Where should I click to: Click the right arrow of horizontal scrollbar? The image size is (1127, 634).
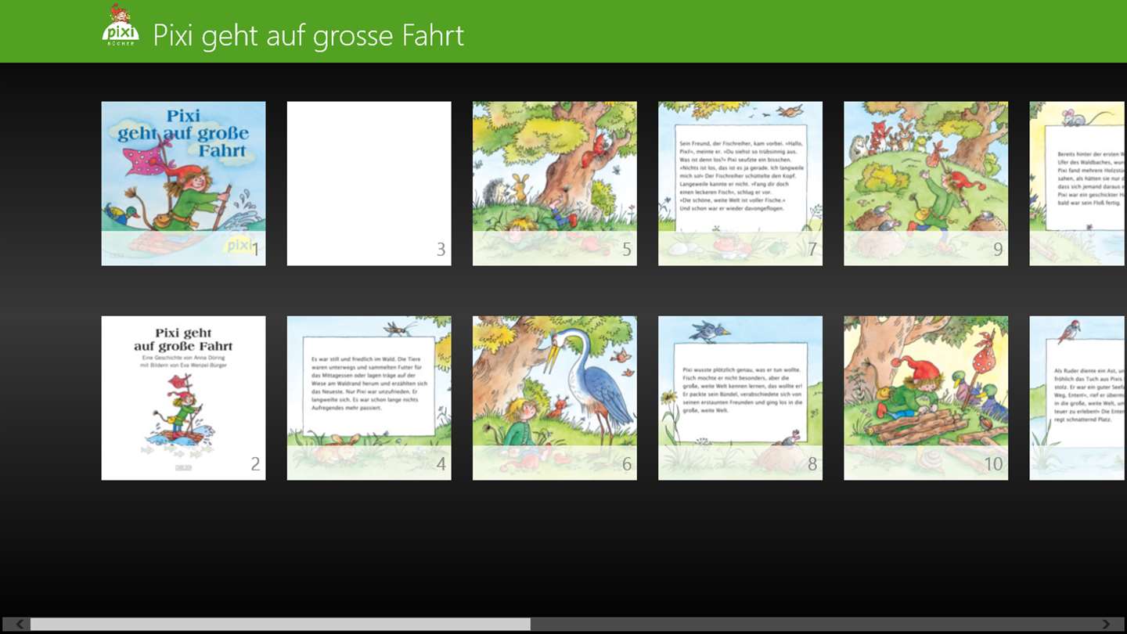coord(1107,624)
